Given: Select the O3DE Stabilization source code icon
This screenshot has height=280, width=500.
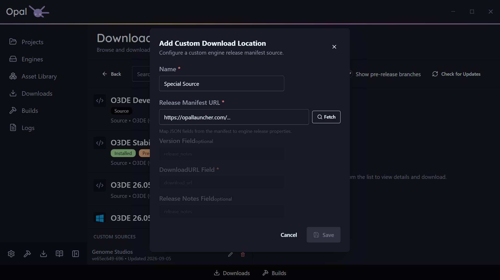Looking at the screenshot, I should (x=100, y=143).
